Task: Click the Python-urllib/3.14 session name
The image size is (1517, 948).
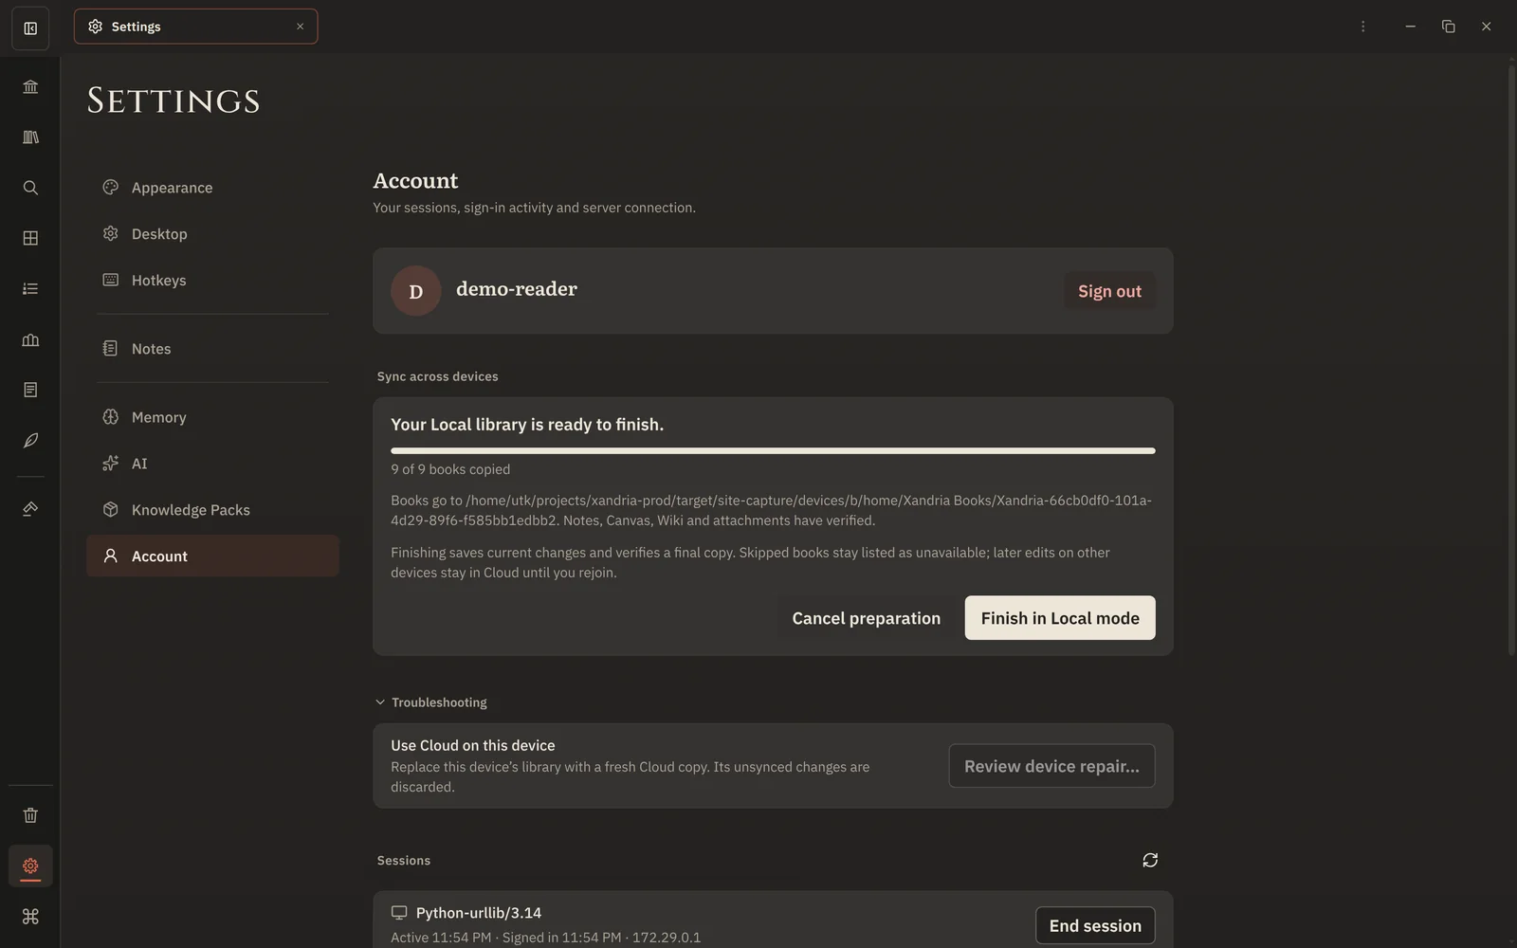Action: click(479, 913)
